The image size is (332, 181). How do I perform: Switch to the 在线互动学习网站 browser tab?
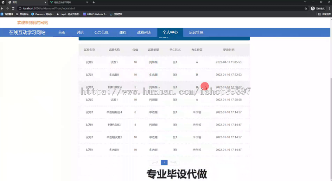[x=69, y=2]
